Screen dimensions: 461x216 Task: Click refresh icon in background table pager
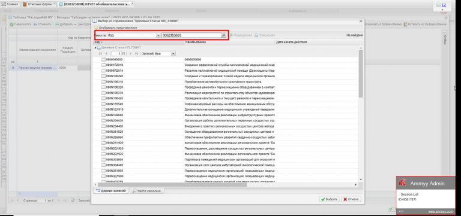point(73,200)
